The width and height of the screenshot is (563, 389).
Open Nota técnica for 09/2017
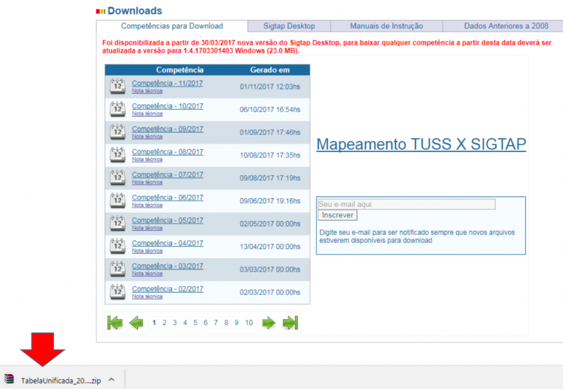coord(147,136)
